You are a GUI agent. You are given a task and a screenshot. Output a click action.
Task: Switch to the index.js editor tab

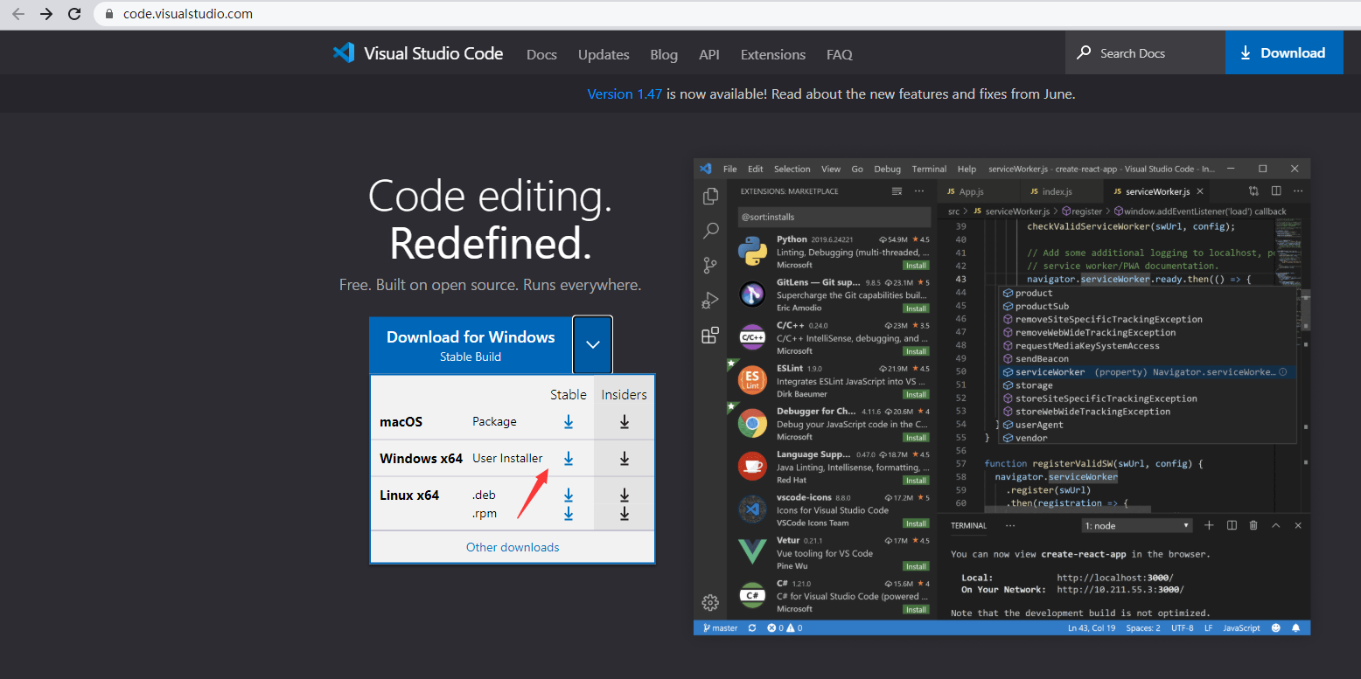point(1057,191)
